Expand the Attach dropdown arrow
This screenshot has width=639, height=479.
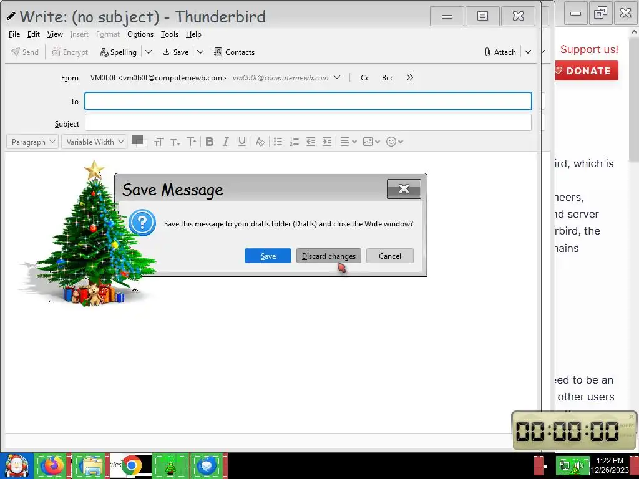pos(528,52)
